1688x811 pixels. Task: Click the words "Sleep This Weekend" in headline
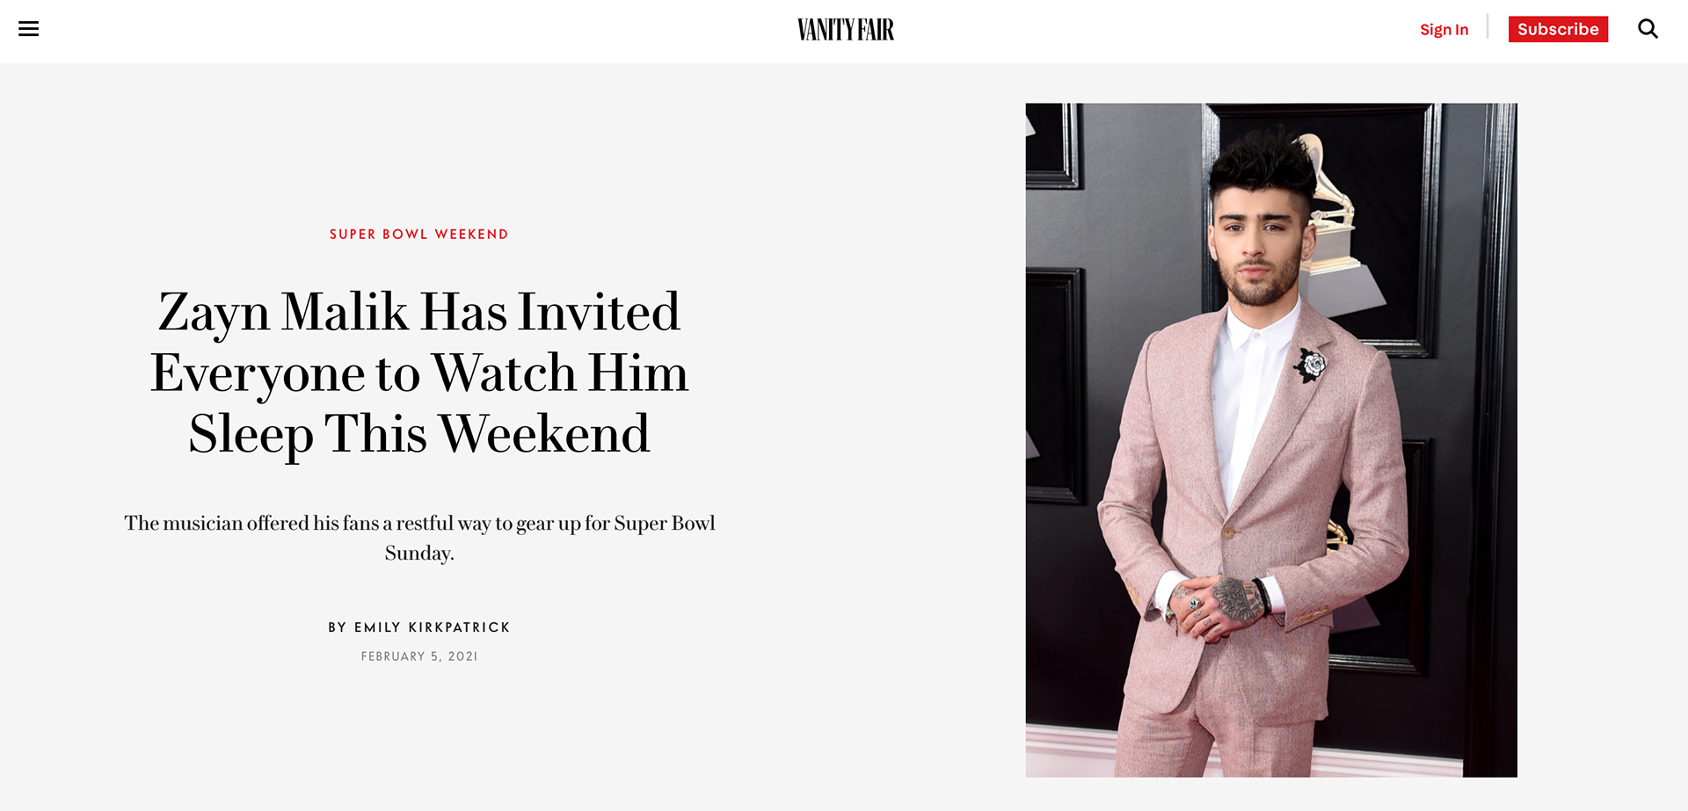pos(419,435)
